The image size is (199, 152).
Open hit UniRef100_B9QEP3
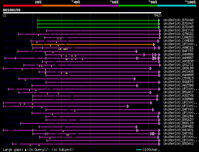178,82
